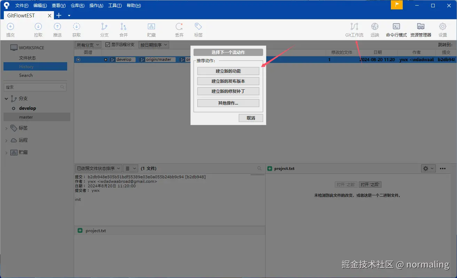Click the green plus icon beside project.txt in the diff header

click(270, 169)
